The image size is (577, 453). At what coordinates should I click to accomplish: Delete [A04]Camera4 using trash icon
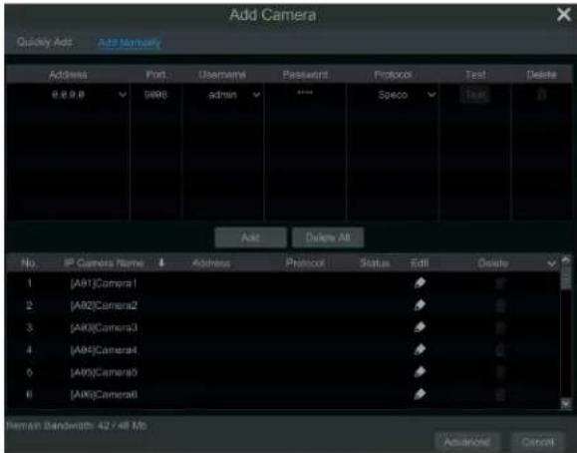(499, 350)
